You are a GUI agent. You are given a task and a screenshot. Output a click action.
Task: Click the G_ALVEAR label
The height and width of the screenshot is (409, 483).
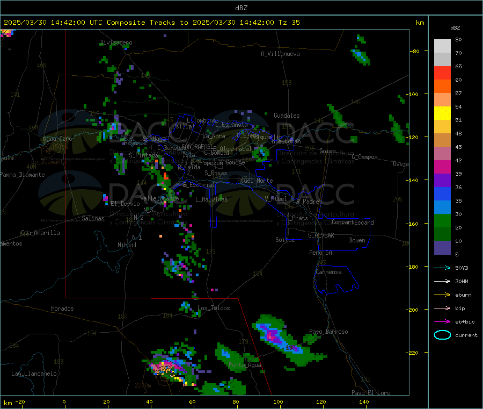point(321,235)
